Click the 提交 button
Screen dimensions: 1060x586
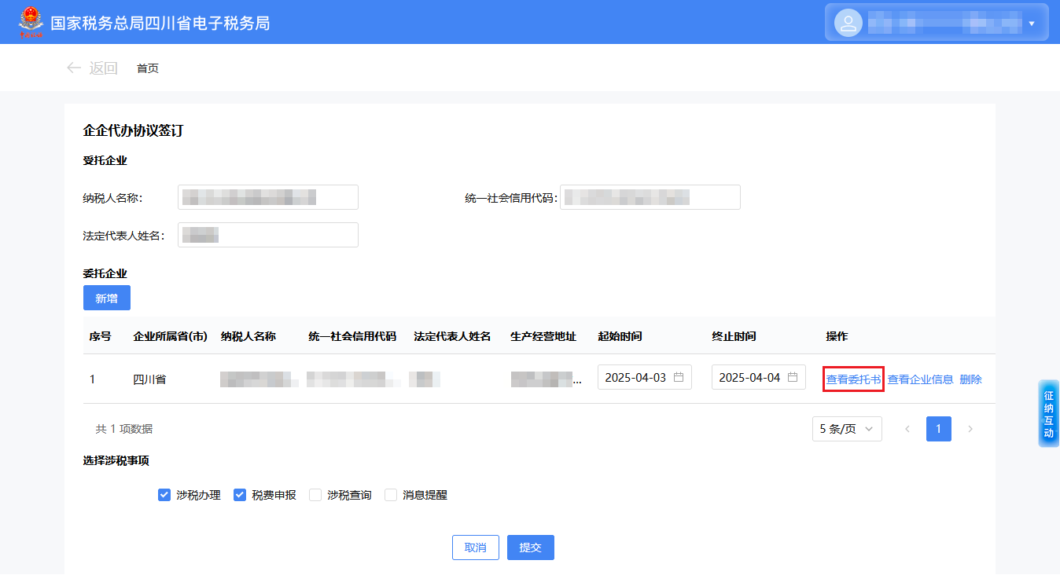[531, 548]
